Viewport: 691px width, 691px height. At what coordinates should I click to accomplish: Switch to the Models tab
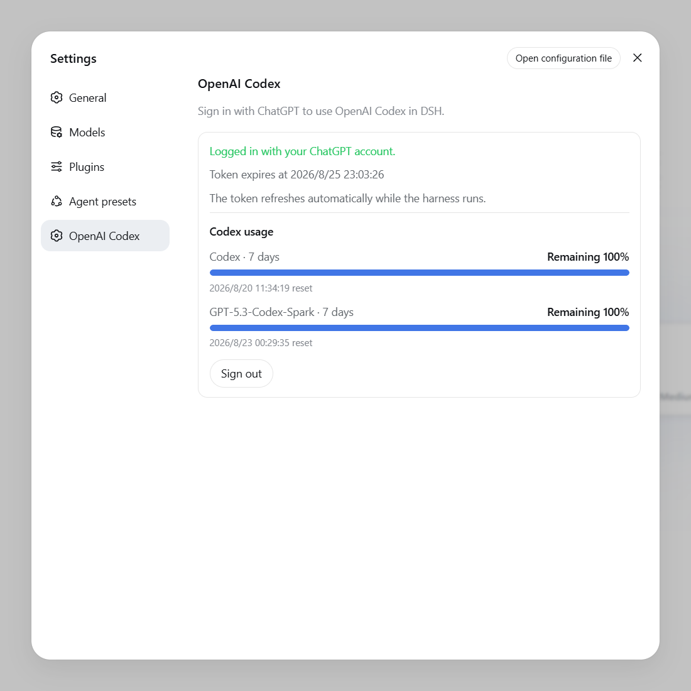105,132
